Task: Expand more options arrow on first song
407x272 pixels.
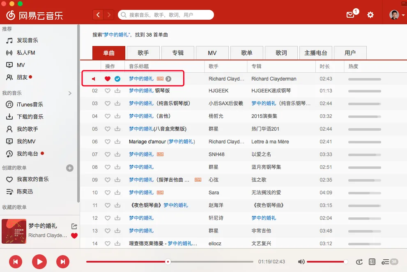Action: click(x=168, y=79)
